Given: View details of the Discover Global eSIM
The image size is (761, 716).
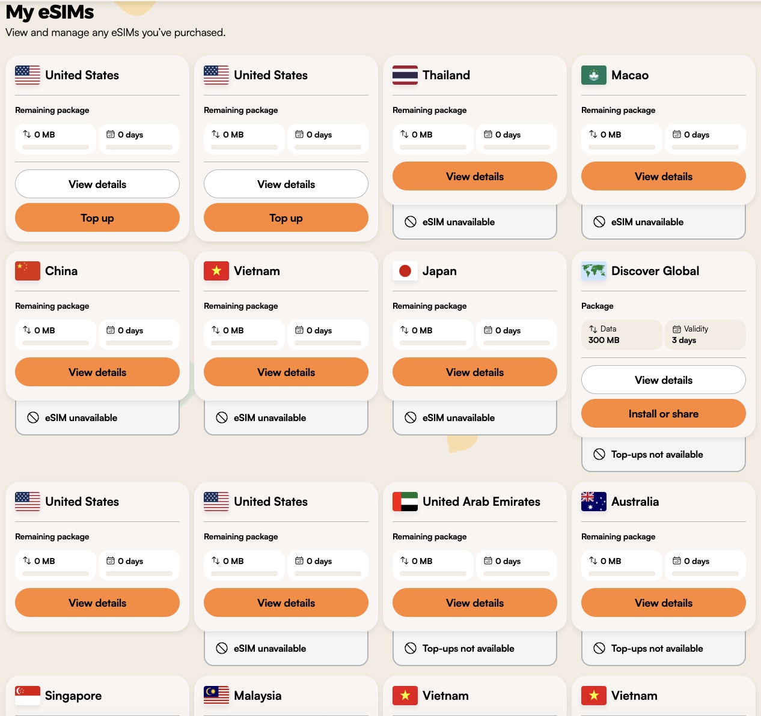Looking at the screenshot, I should 663,380.
